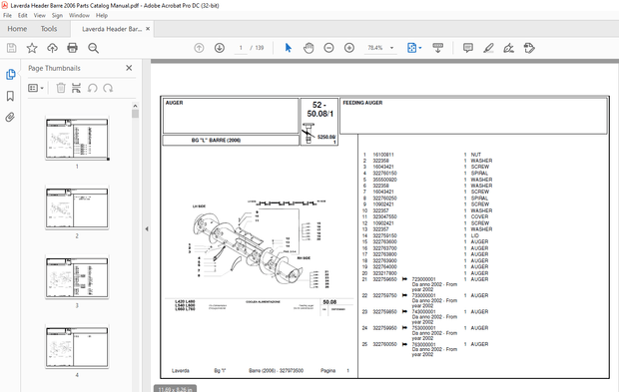The height and width of the screenshot is (392, 619).
Task: Select page 2 thumbnail
Action: coord(77,207)
